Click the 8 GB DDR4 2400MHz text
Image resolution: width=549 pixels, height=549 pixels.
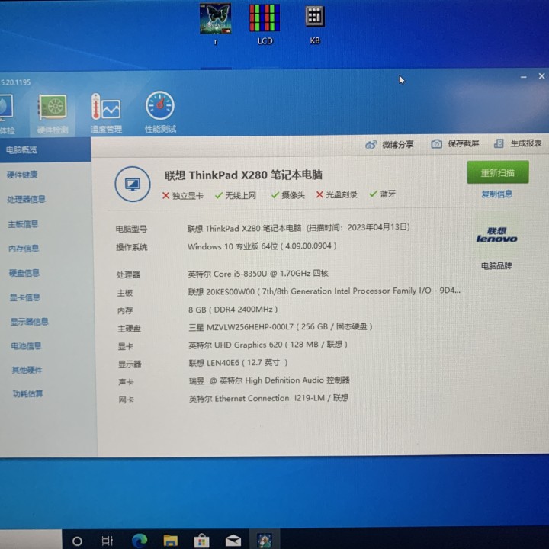(233, 310)
